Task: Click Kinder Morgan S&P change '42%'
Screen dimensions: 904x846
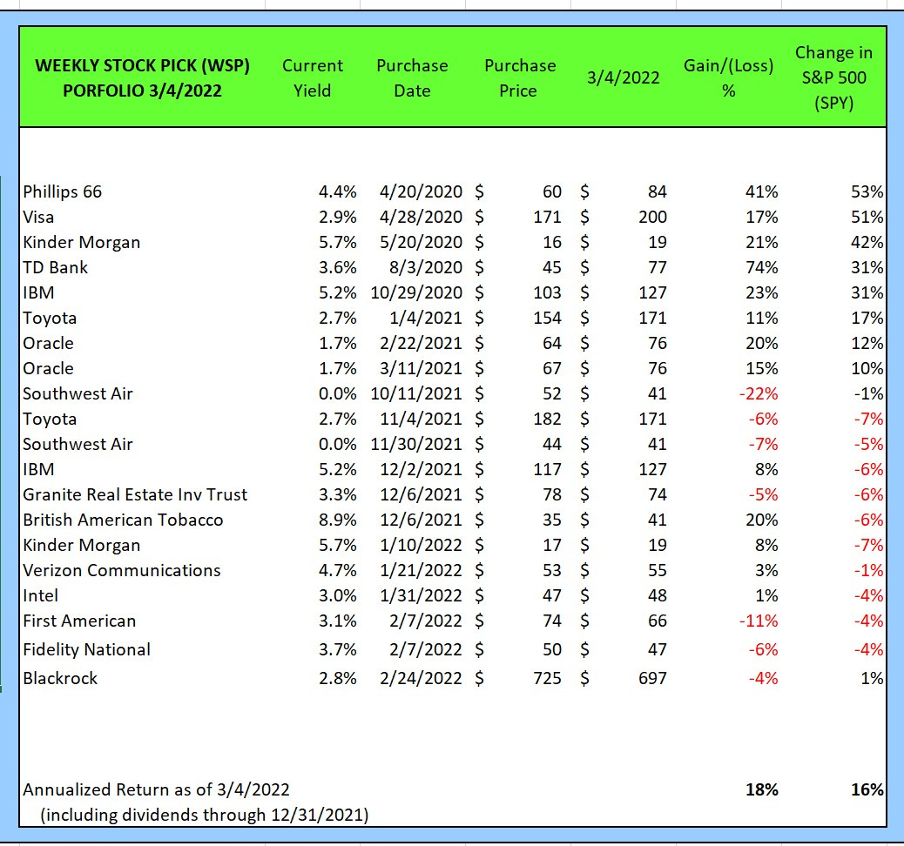Action: click(867, 242)
